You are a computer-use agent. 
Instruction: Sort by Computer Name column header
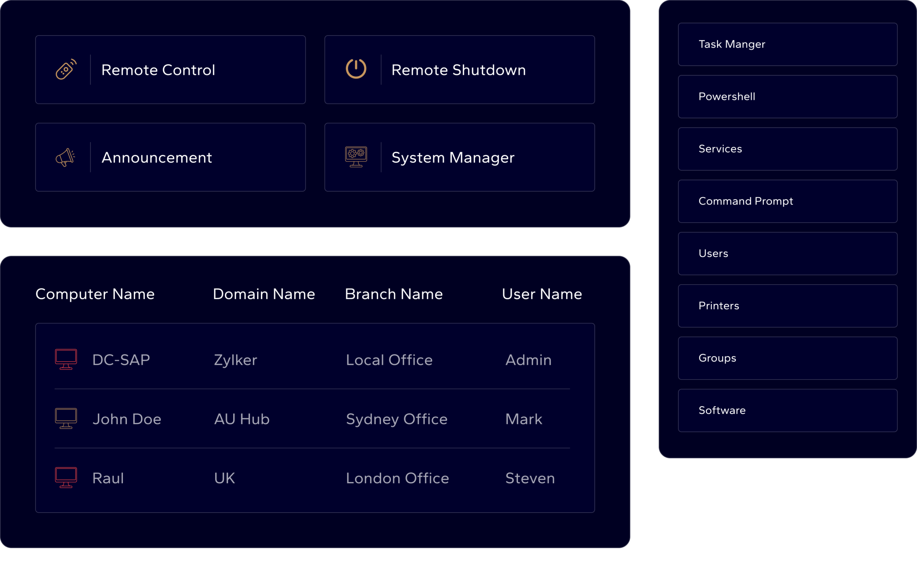95,294
